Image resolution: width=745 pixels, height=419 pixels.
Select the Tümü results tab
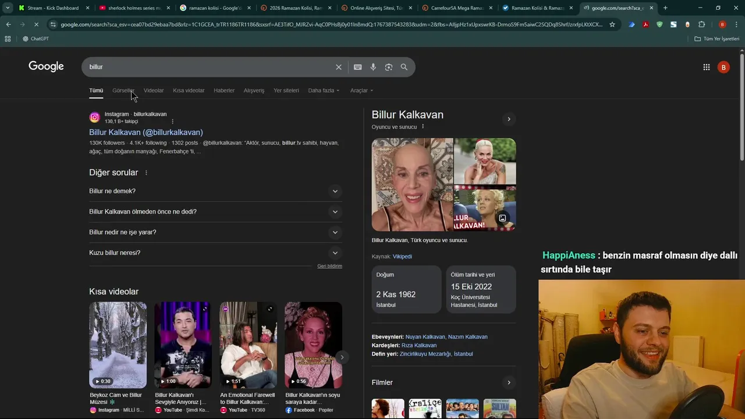96,90
